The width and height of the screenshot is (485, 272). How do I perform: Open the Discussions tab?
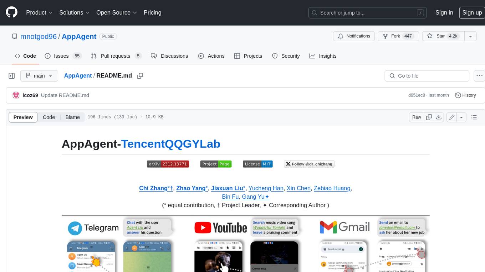point(169,56)
